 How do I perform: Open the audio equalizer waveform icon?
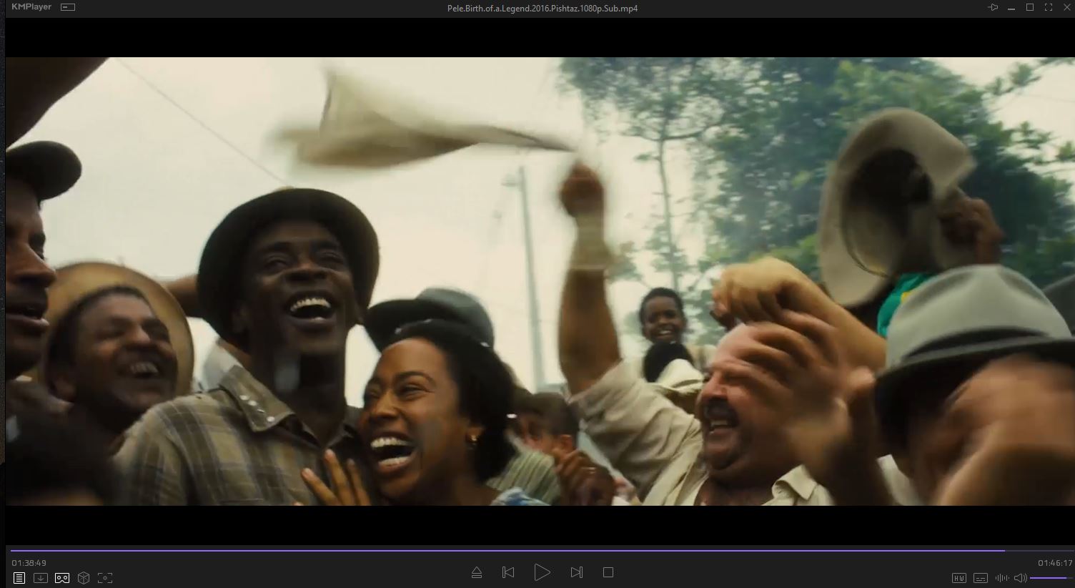1002,578
